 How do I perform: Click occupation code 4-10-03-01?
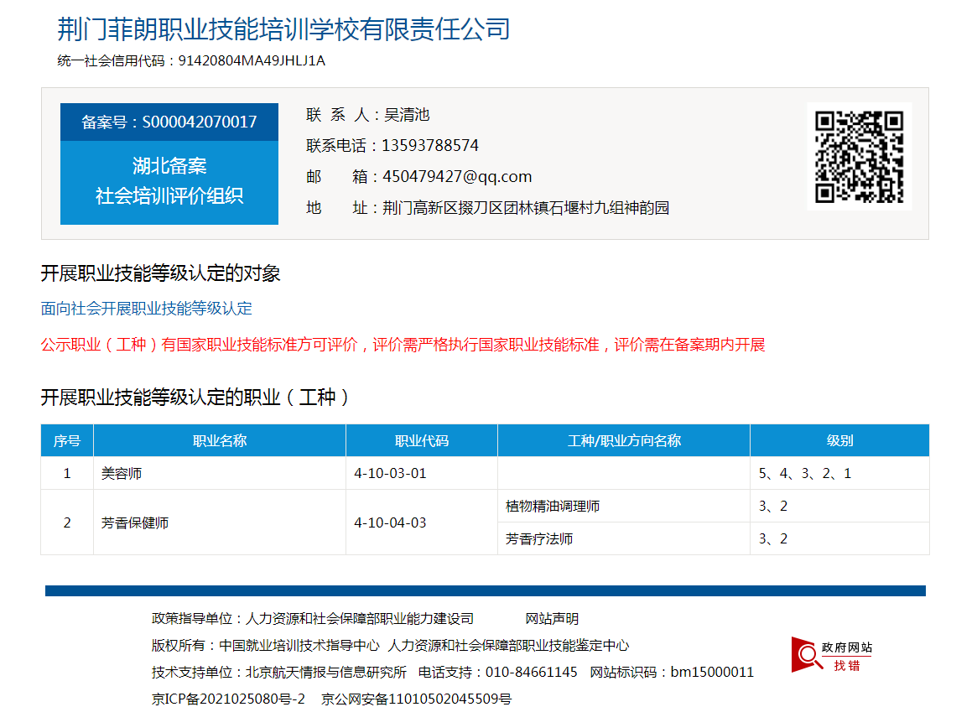tap(390, 473)
